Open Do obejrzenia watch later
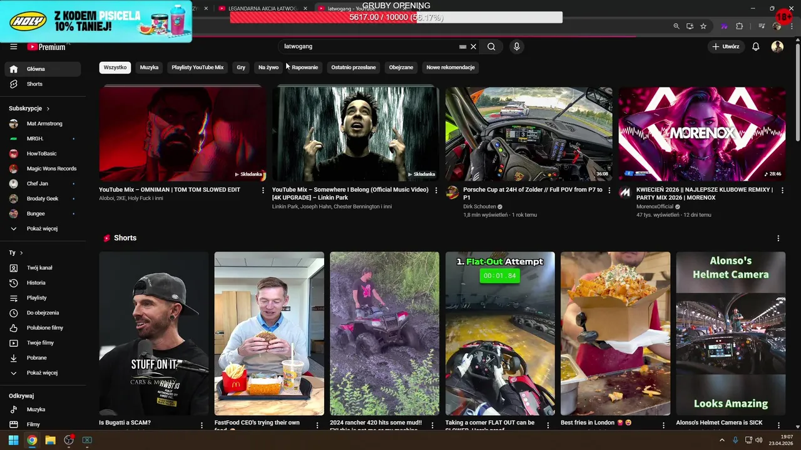 [43, 313]
